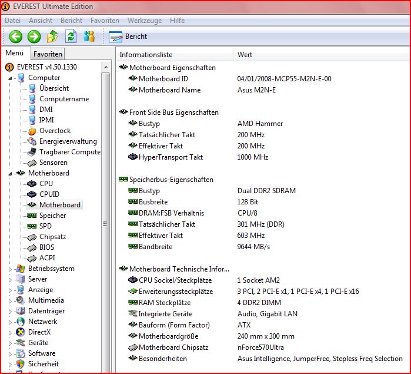
Task: Click the Bericht report button in toolbar
Action: pyautogui.click(x=128, y=37)
